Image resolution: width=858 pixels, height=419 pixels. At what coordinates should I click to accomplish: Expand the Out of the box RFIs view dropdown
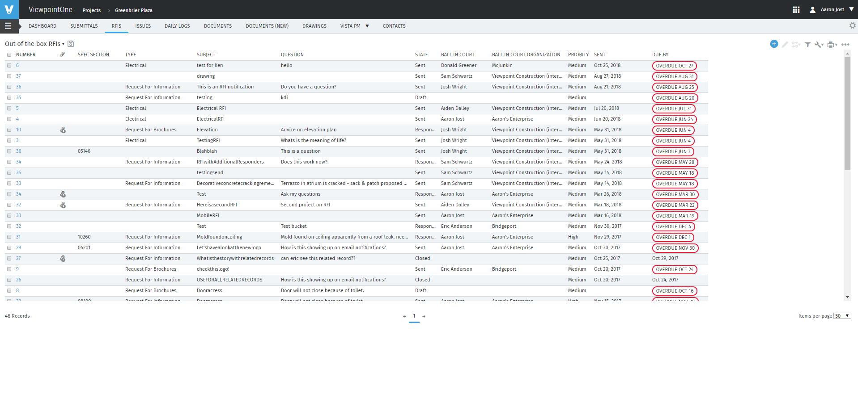pyautogui.click(x=63, y=44)
